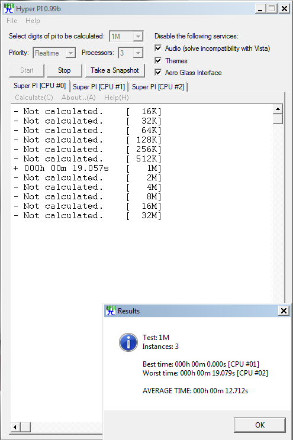Viewport: 293px width, 440px height.
Task: Click the 256K Not calculated row
Action: 88,149
